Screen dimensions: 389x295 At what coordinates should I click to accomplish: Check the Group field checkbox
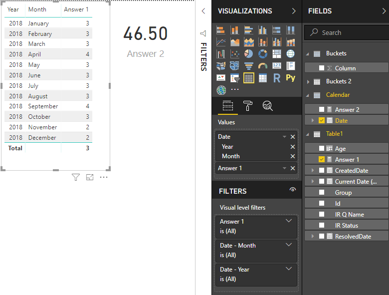pos(322,193)
